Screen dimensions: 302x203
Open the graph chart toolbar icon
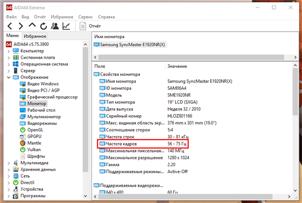66,26
